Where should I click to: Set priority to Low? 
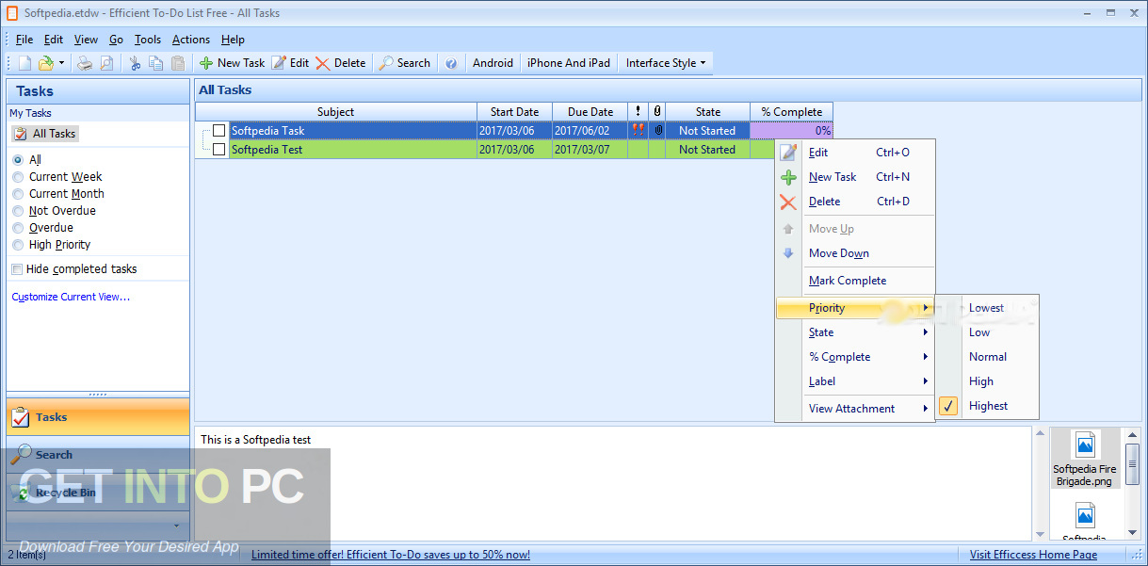988,332
